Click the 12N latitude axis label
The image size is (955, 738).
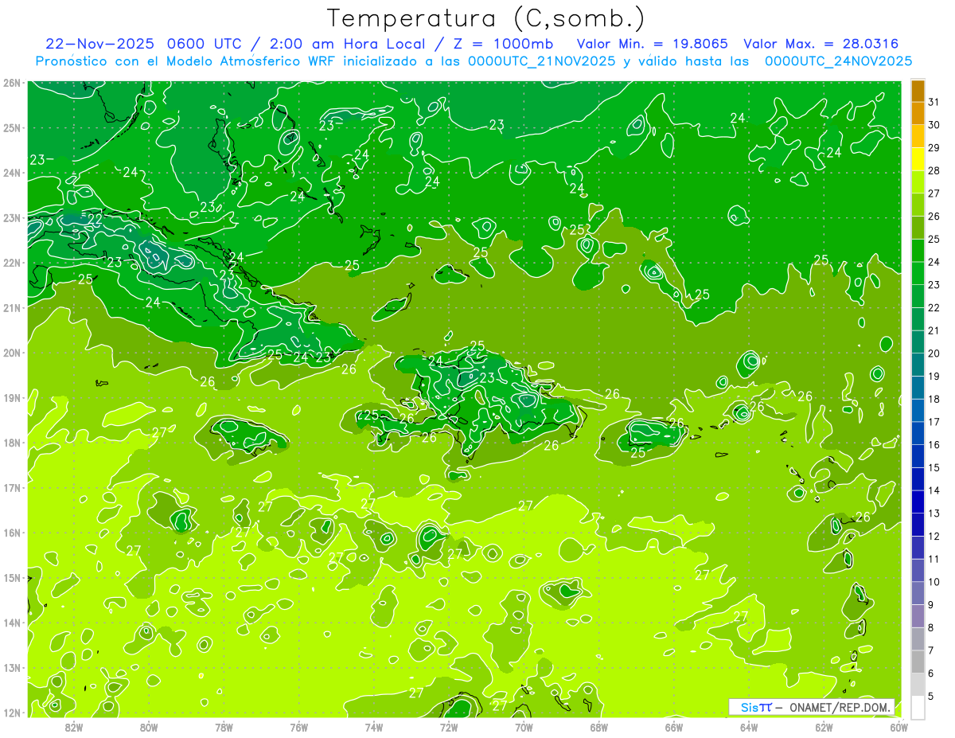pyautogui.click(x=12, y=713)
